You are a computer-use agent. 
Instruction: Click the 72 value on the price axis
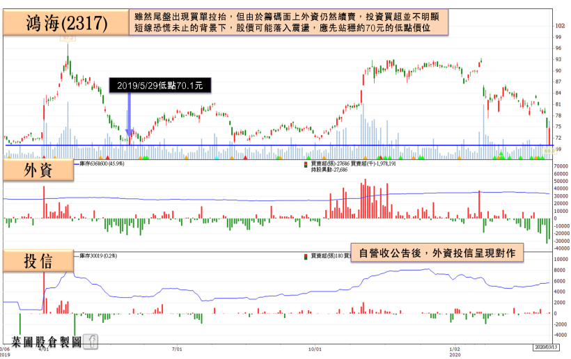pos(558,138)
